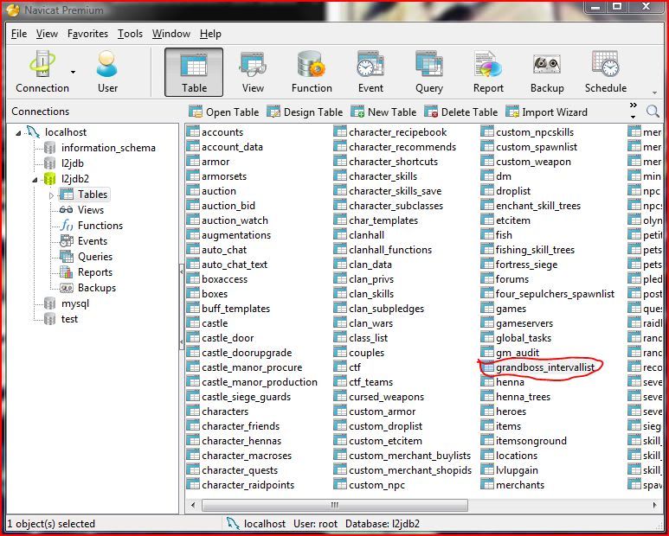Click the User toolbar icon
669x536 pixels.
pyautogui.click(x=107, y=71)
